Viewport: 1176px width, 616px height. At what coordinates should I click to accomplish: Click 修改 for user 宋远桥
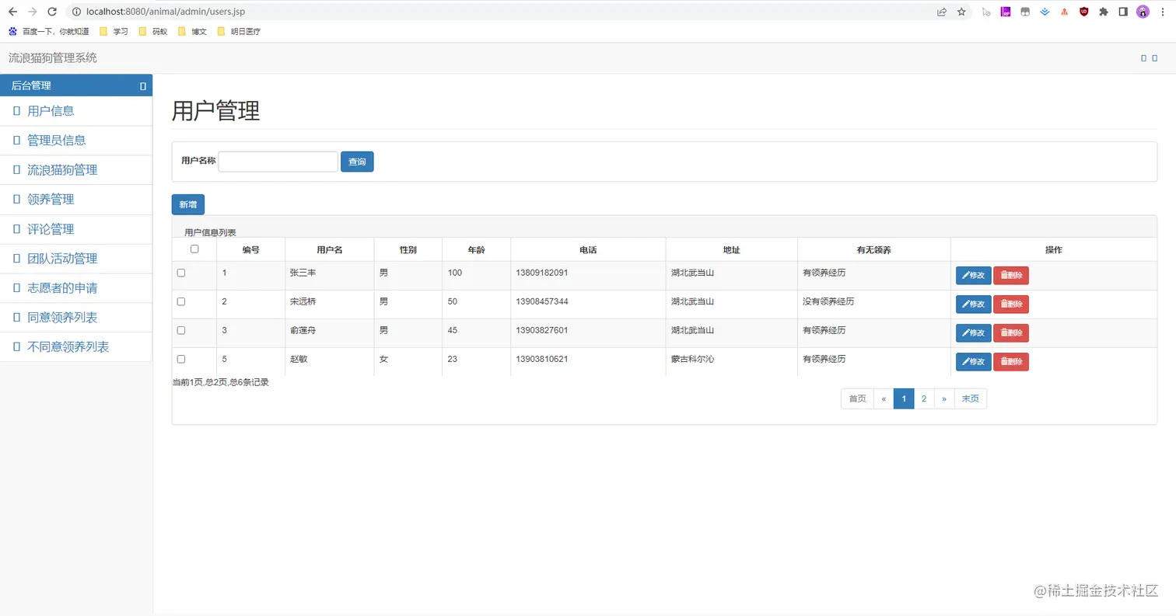click(974, 305)
